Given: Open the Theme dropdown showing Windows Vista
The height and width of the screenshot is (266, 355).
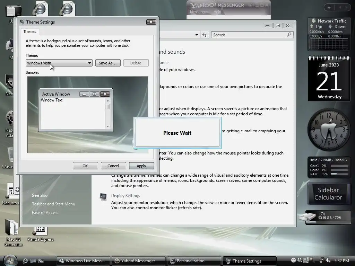Looking at the screenshot, I should coord(59,63).
